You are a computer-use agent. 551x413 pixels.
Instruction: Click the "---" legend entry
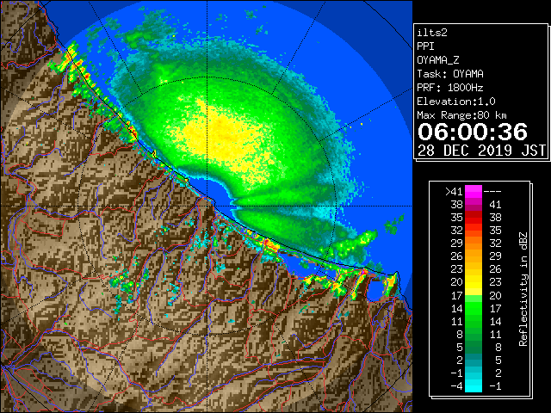tap(492, 192)
